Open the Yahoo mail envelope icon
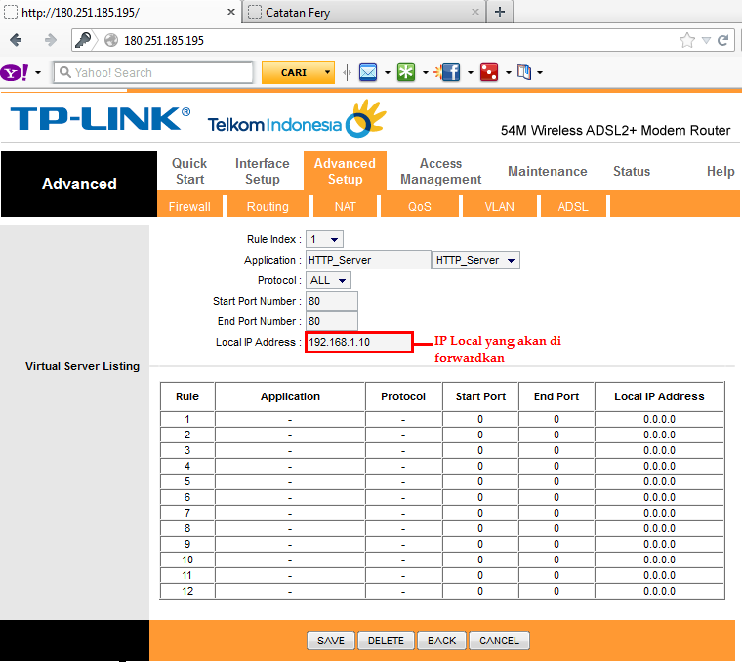This screenshot has height=663, width=742. pos(368,72)
